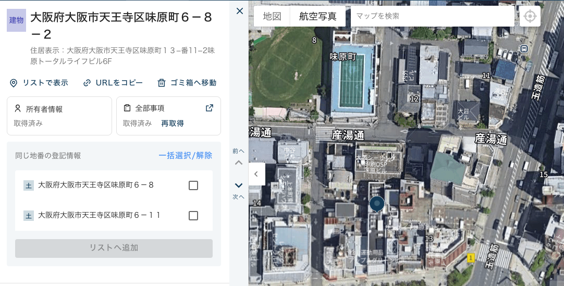
Task: Click the map pin icon beside リストで表示
Action: pos(14,83)
